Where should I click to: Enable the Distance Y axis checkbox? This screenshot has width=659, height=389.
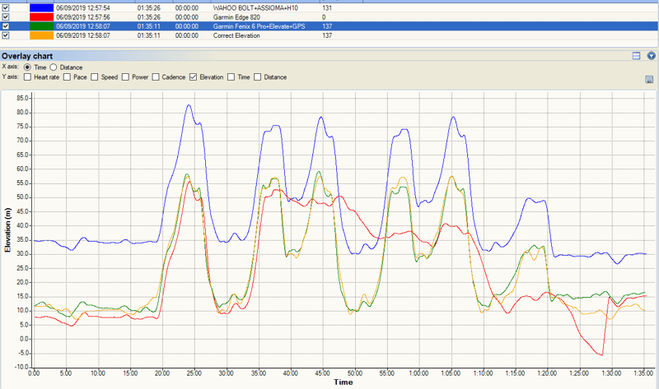coord(258,77)
